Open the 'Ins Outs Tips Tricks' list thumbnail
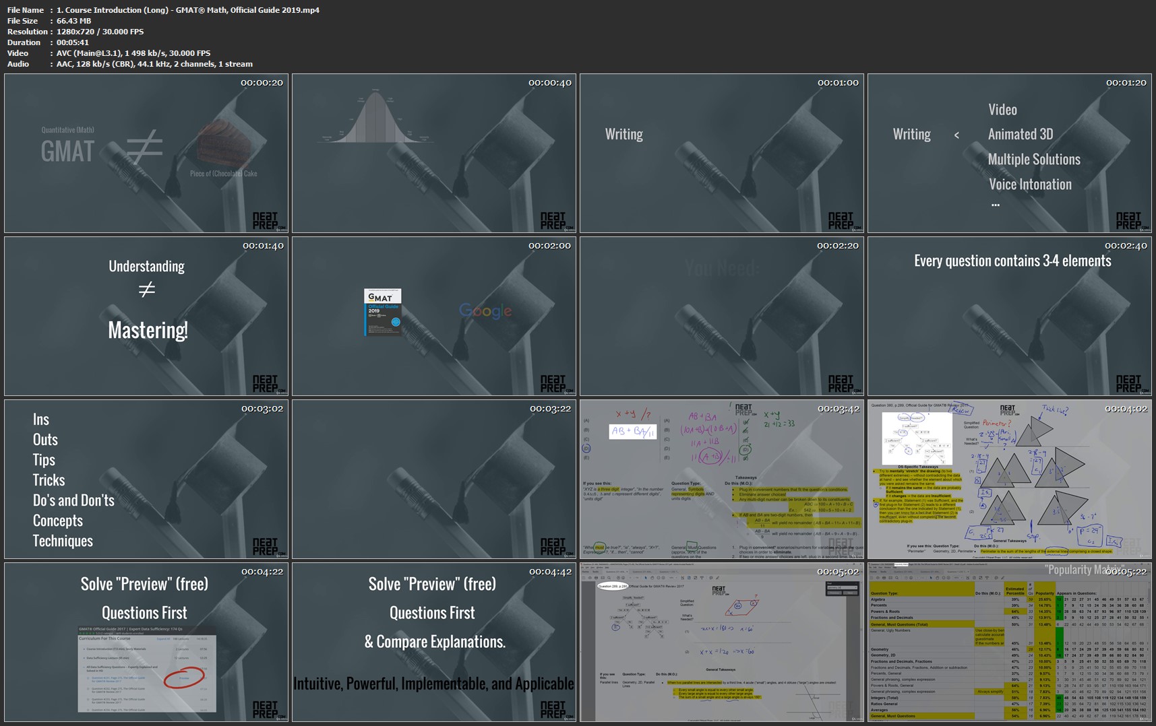This screenshot has height=726, width=1156. click(x=146, y=480)
